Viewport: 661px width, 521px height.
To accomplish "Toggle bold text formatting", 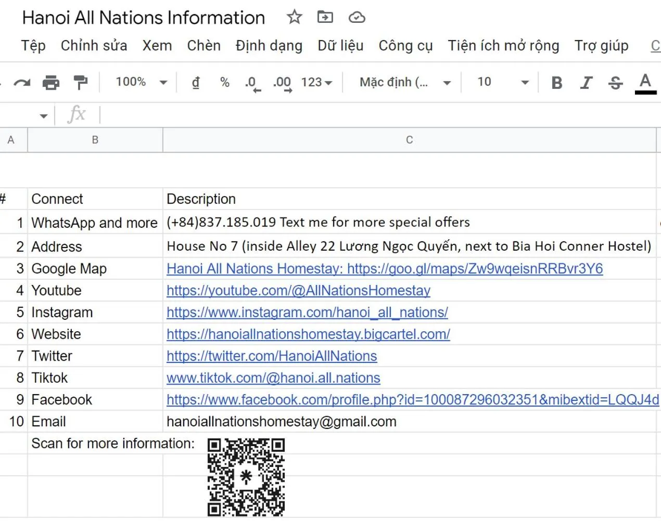I will 556,83.
